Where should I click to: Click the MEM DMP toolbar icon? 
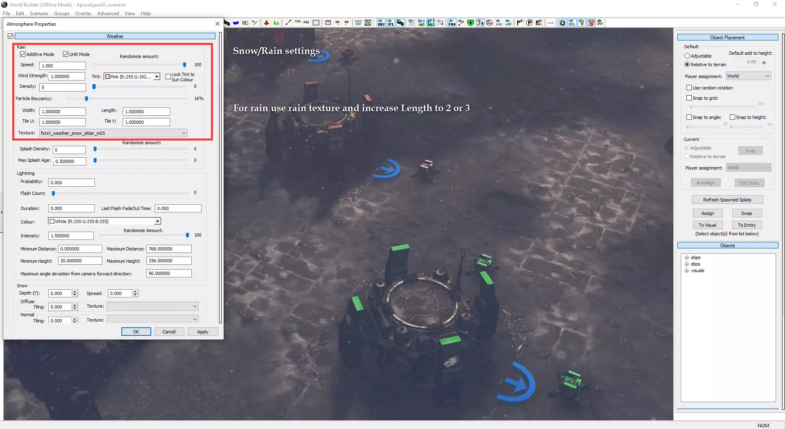358,23
